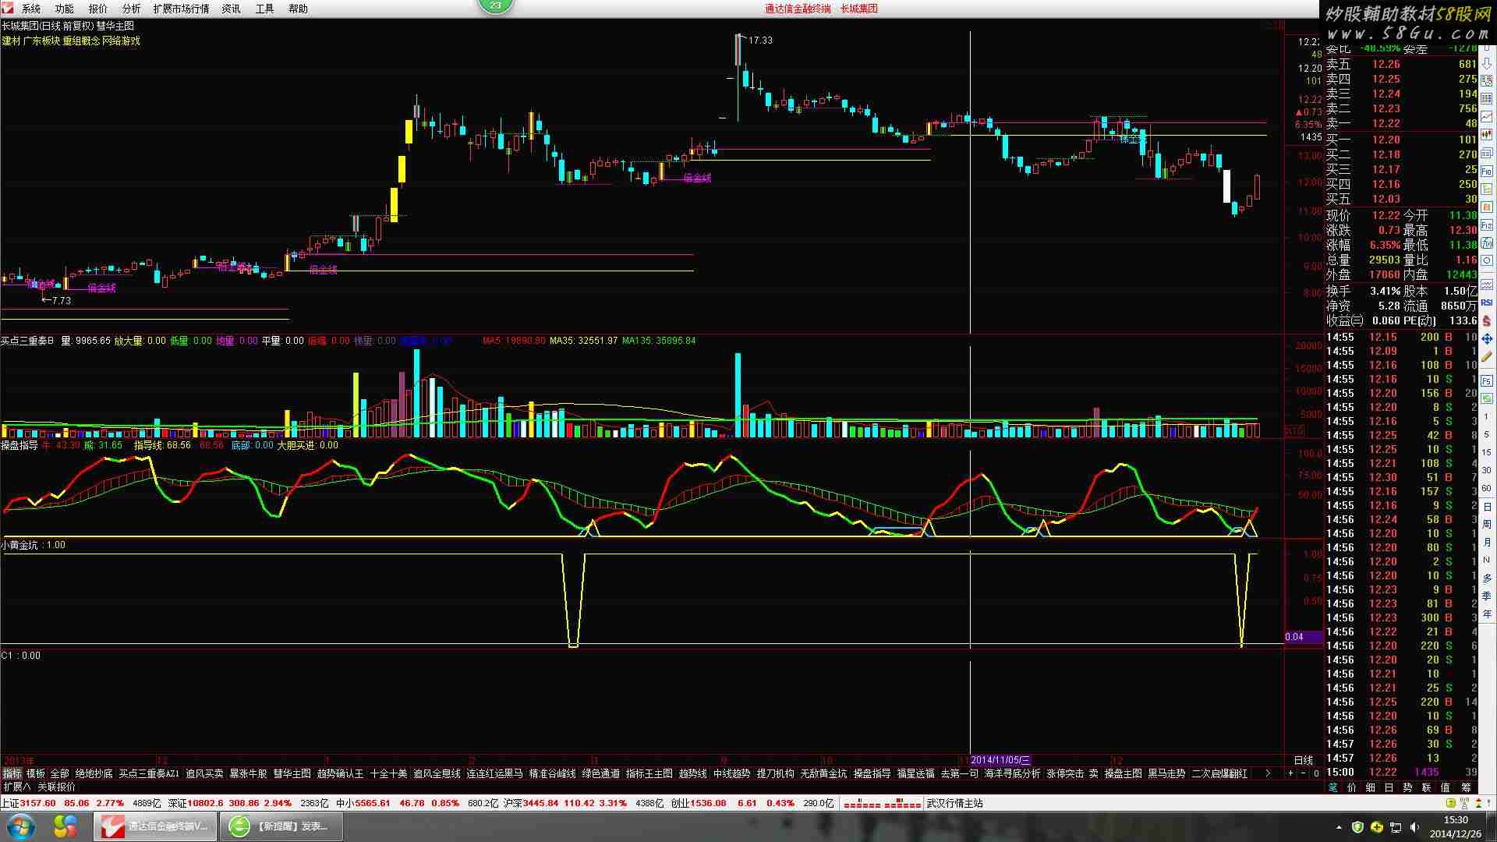Click the plus zoom button beside 日线
Screen dimensions: 1497x842
pos(1290,773)
